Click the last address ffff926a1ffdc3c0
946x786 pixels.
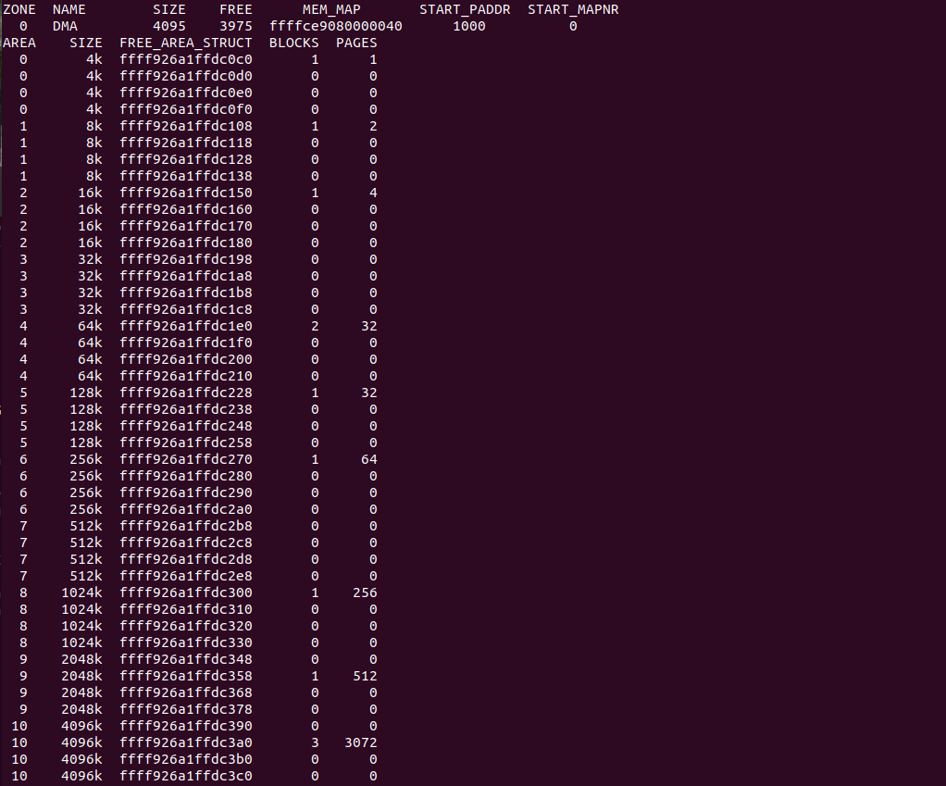186,776
